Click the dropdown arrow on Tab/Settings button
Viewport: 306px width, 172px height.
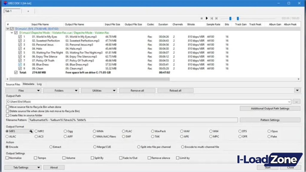pos(38,167)
